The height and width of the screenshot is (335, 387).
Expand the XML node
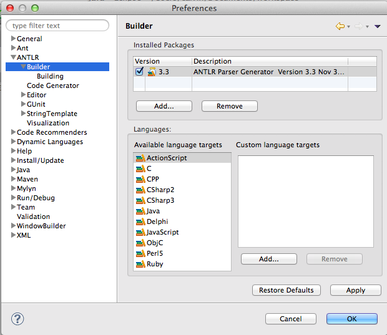coord(13,235)
